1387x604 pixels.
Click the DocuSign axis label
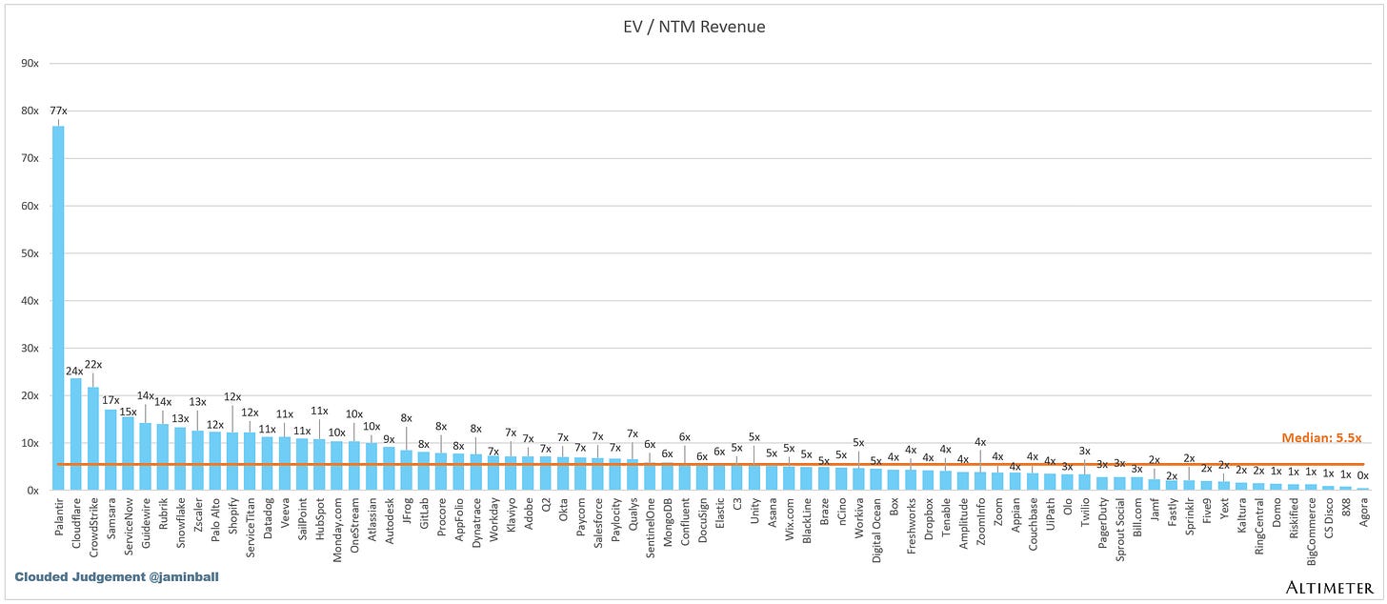click(x=702, y=521)
